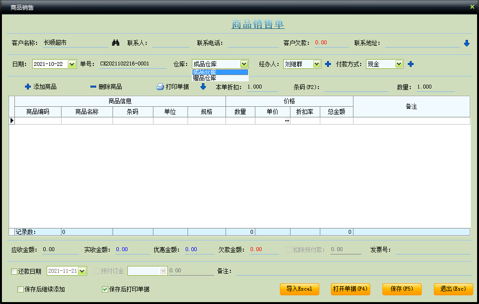
Task: Click the 条码 column header
Action: point(133,112)
